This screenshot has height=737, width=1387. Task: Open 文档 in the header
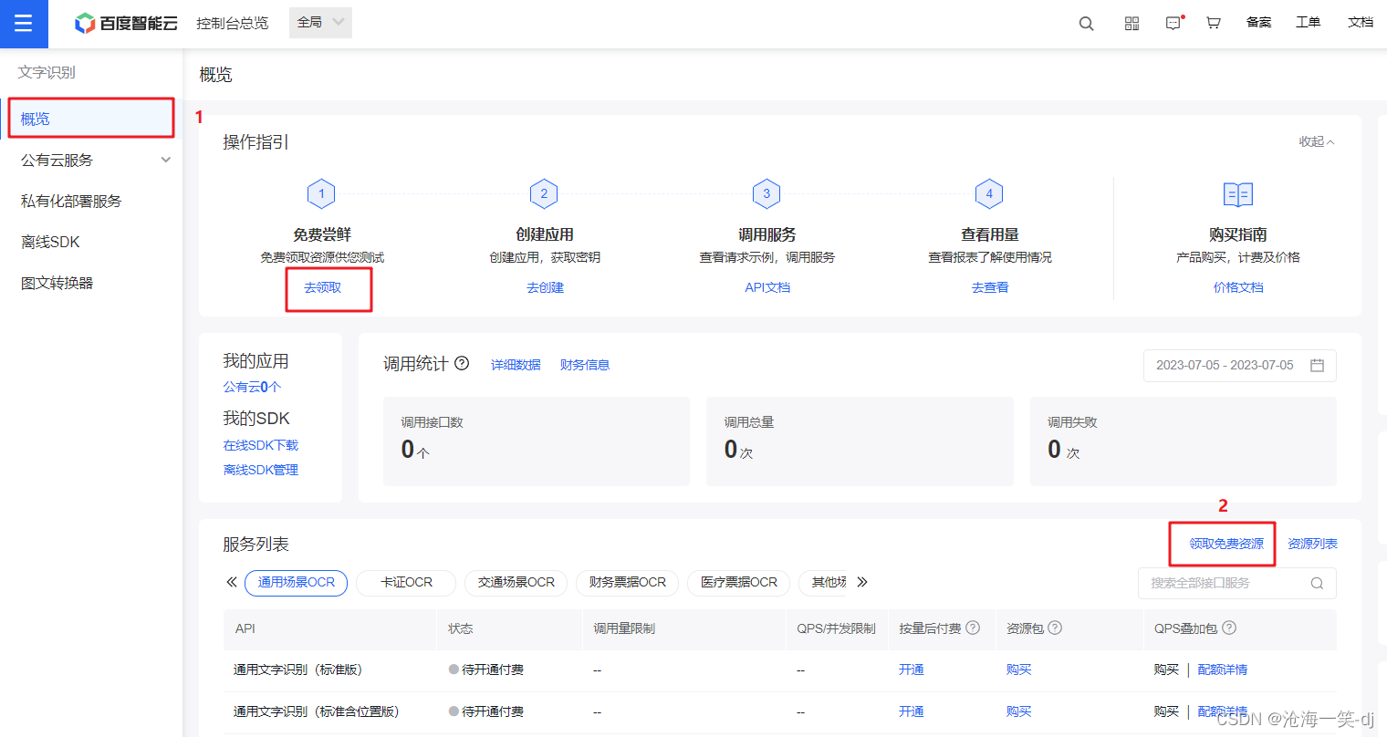pos(1361,22)
